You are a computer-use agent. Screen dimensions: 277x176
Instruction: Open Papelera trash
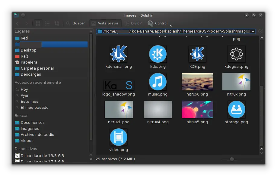click(x=51, y=62)
